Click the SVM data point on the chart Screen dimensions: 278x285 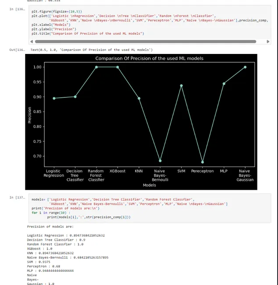[x=181, y=85]
